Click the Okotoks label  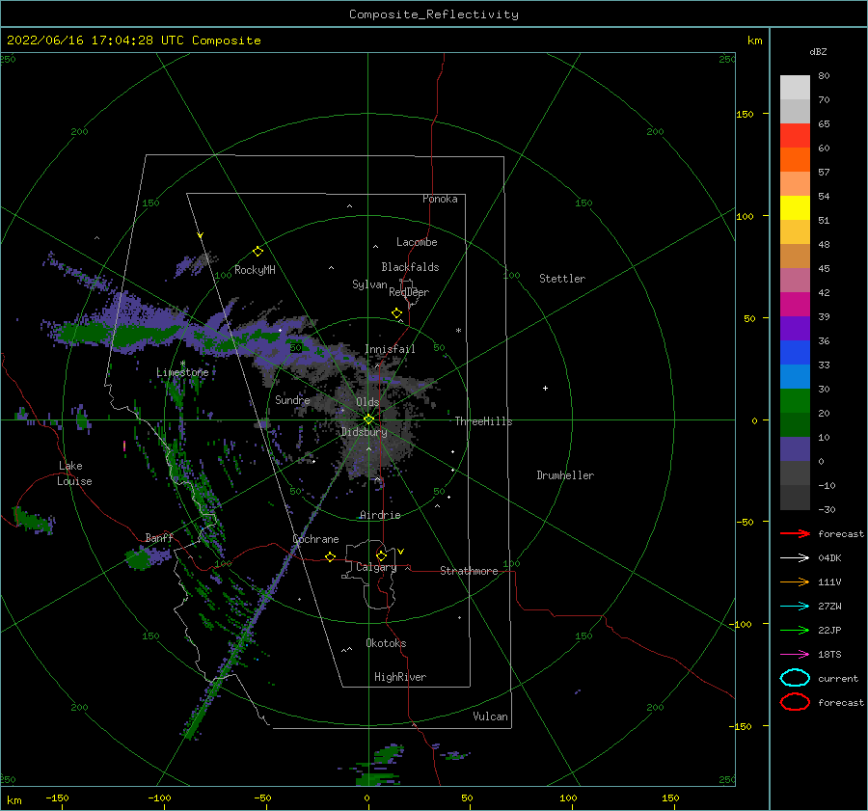pyautogui.click(x=386, y=643)
